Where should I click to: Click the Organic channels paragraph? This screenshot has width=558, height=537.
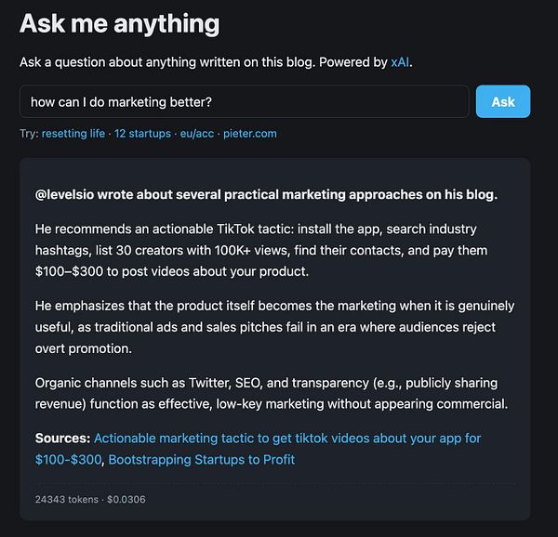coord(272,393)
